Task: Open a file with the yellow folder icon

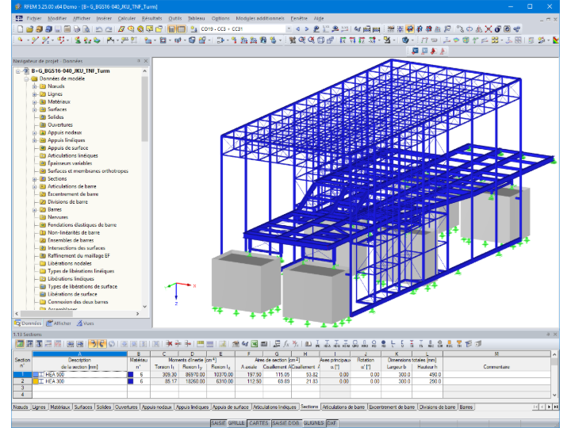Action: (x=30, y=29)
